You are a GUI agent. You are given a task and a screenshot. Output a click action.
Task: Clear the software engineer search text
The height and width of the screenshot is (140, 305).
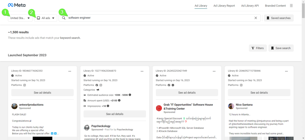click(256, 18)
